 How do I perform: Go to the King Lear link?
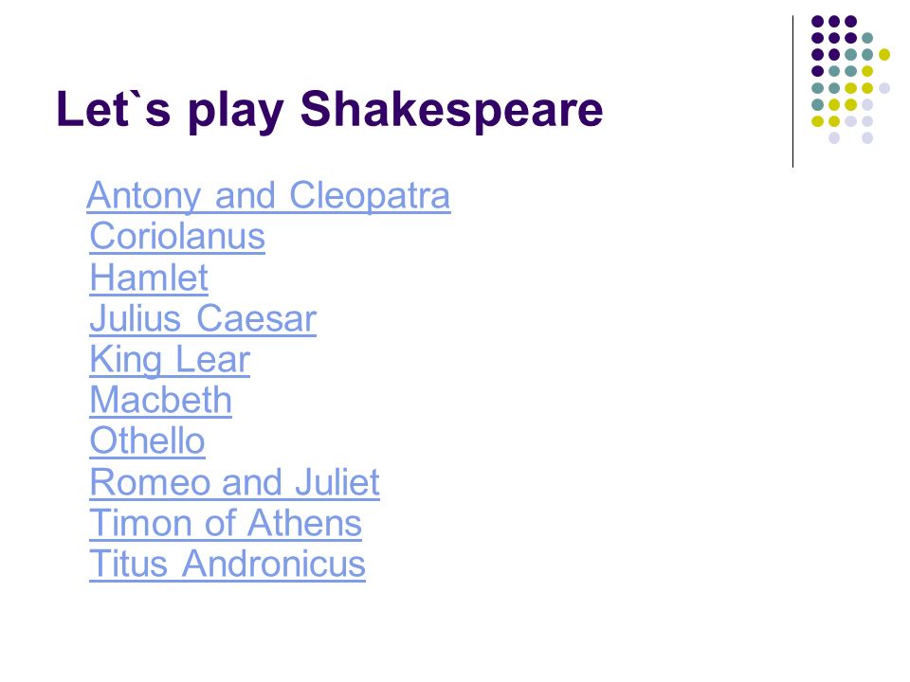170,360
